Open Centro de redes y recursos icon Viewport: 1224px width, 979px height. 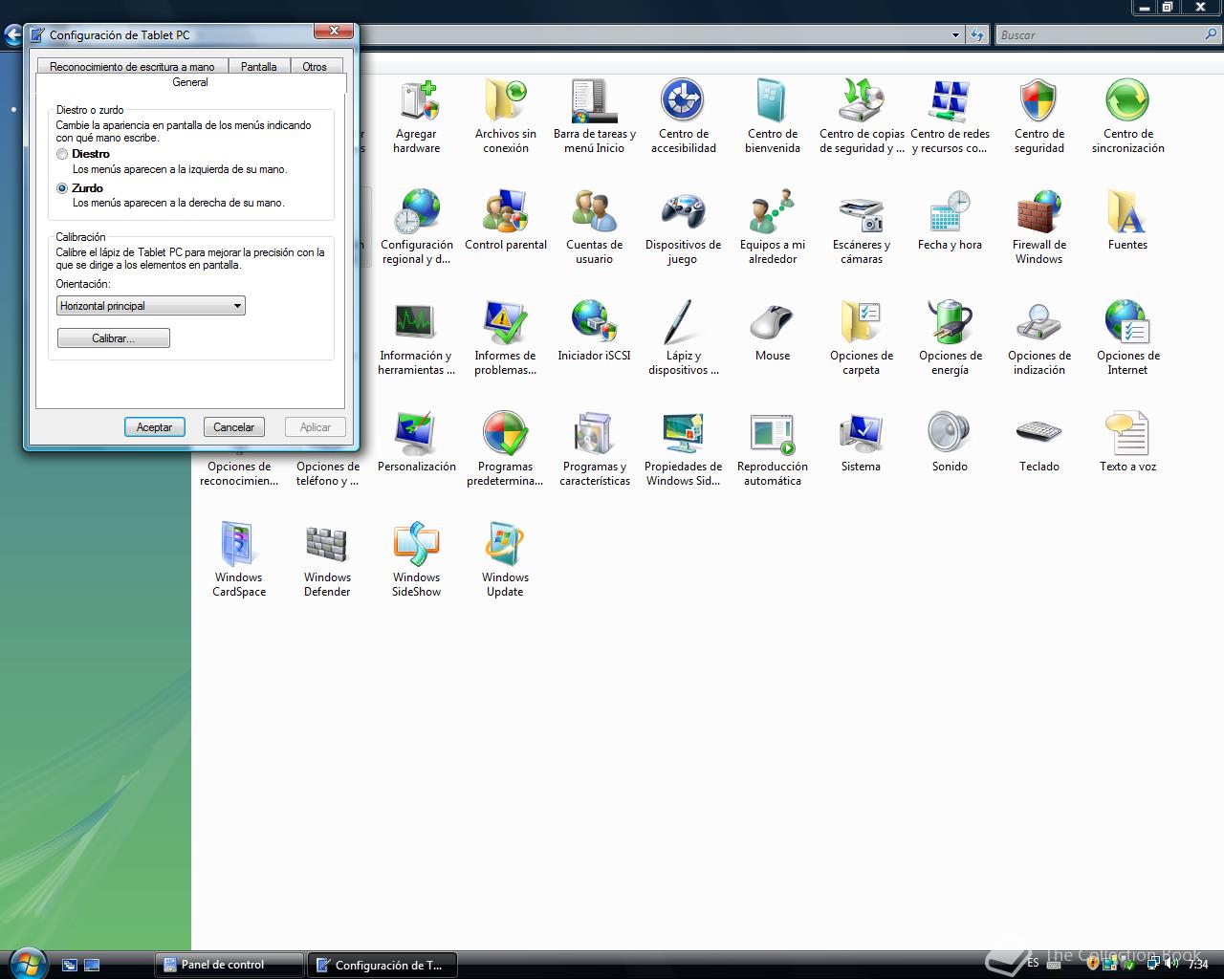point(950,101)
